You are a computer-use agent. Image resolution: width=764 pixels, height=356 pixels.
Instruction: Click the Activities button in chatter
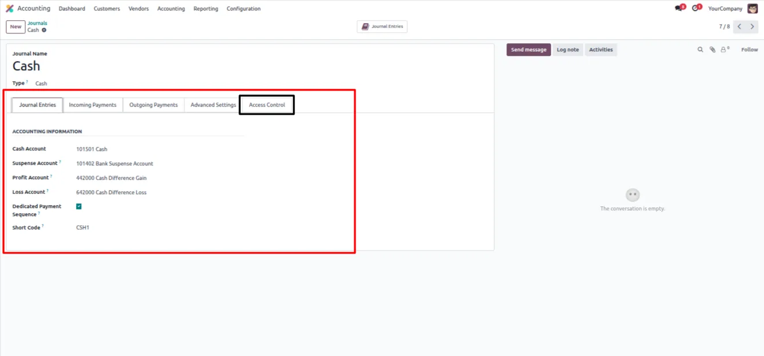point(601,50)
